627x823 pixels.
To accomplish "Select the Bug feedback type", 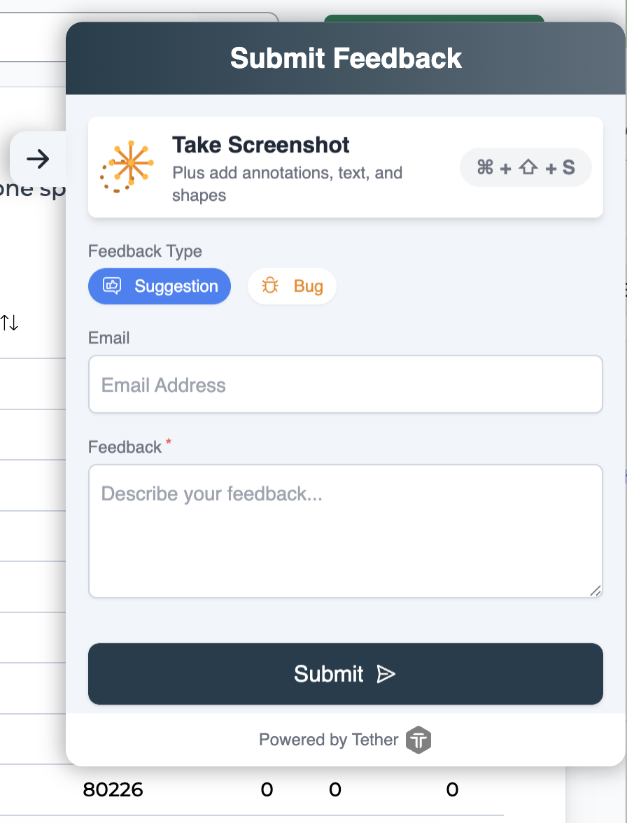I will pos(293,286).
